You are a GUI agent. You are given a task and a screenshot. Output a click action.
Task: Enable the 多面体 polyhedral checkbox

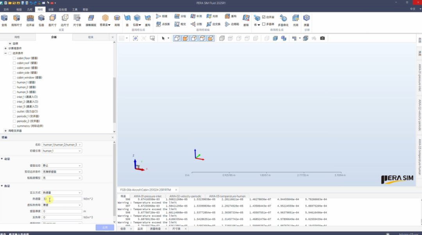[x=264, y=24]
